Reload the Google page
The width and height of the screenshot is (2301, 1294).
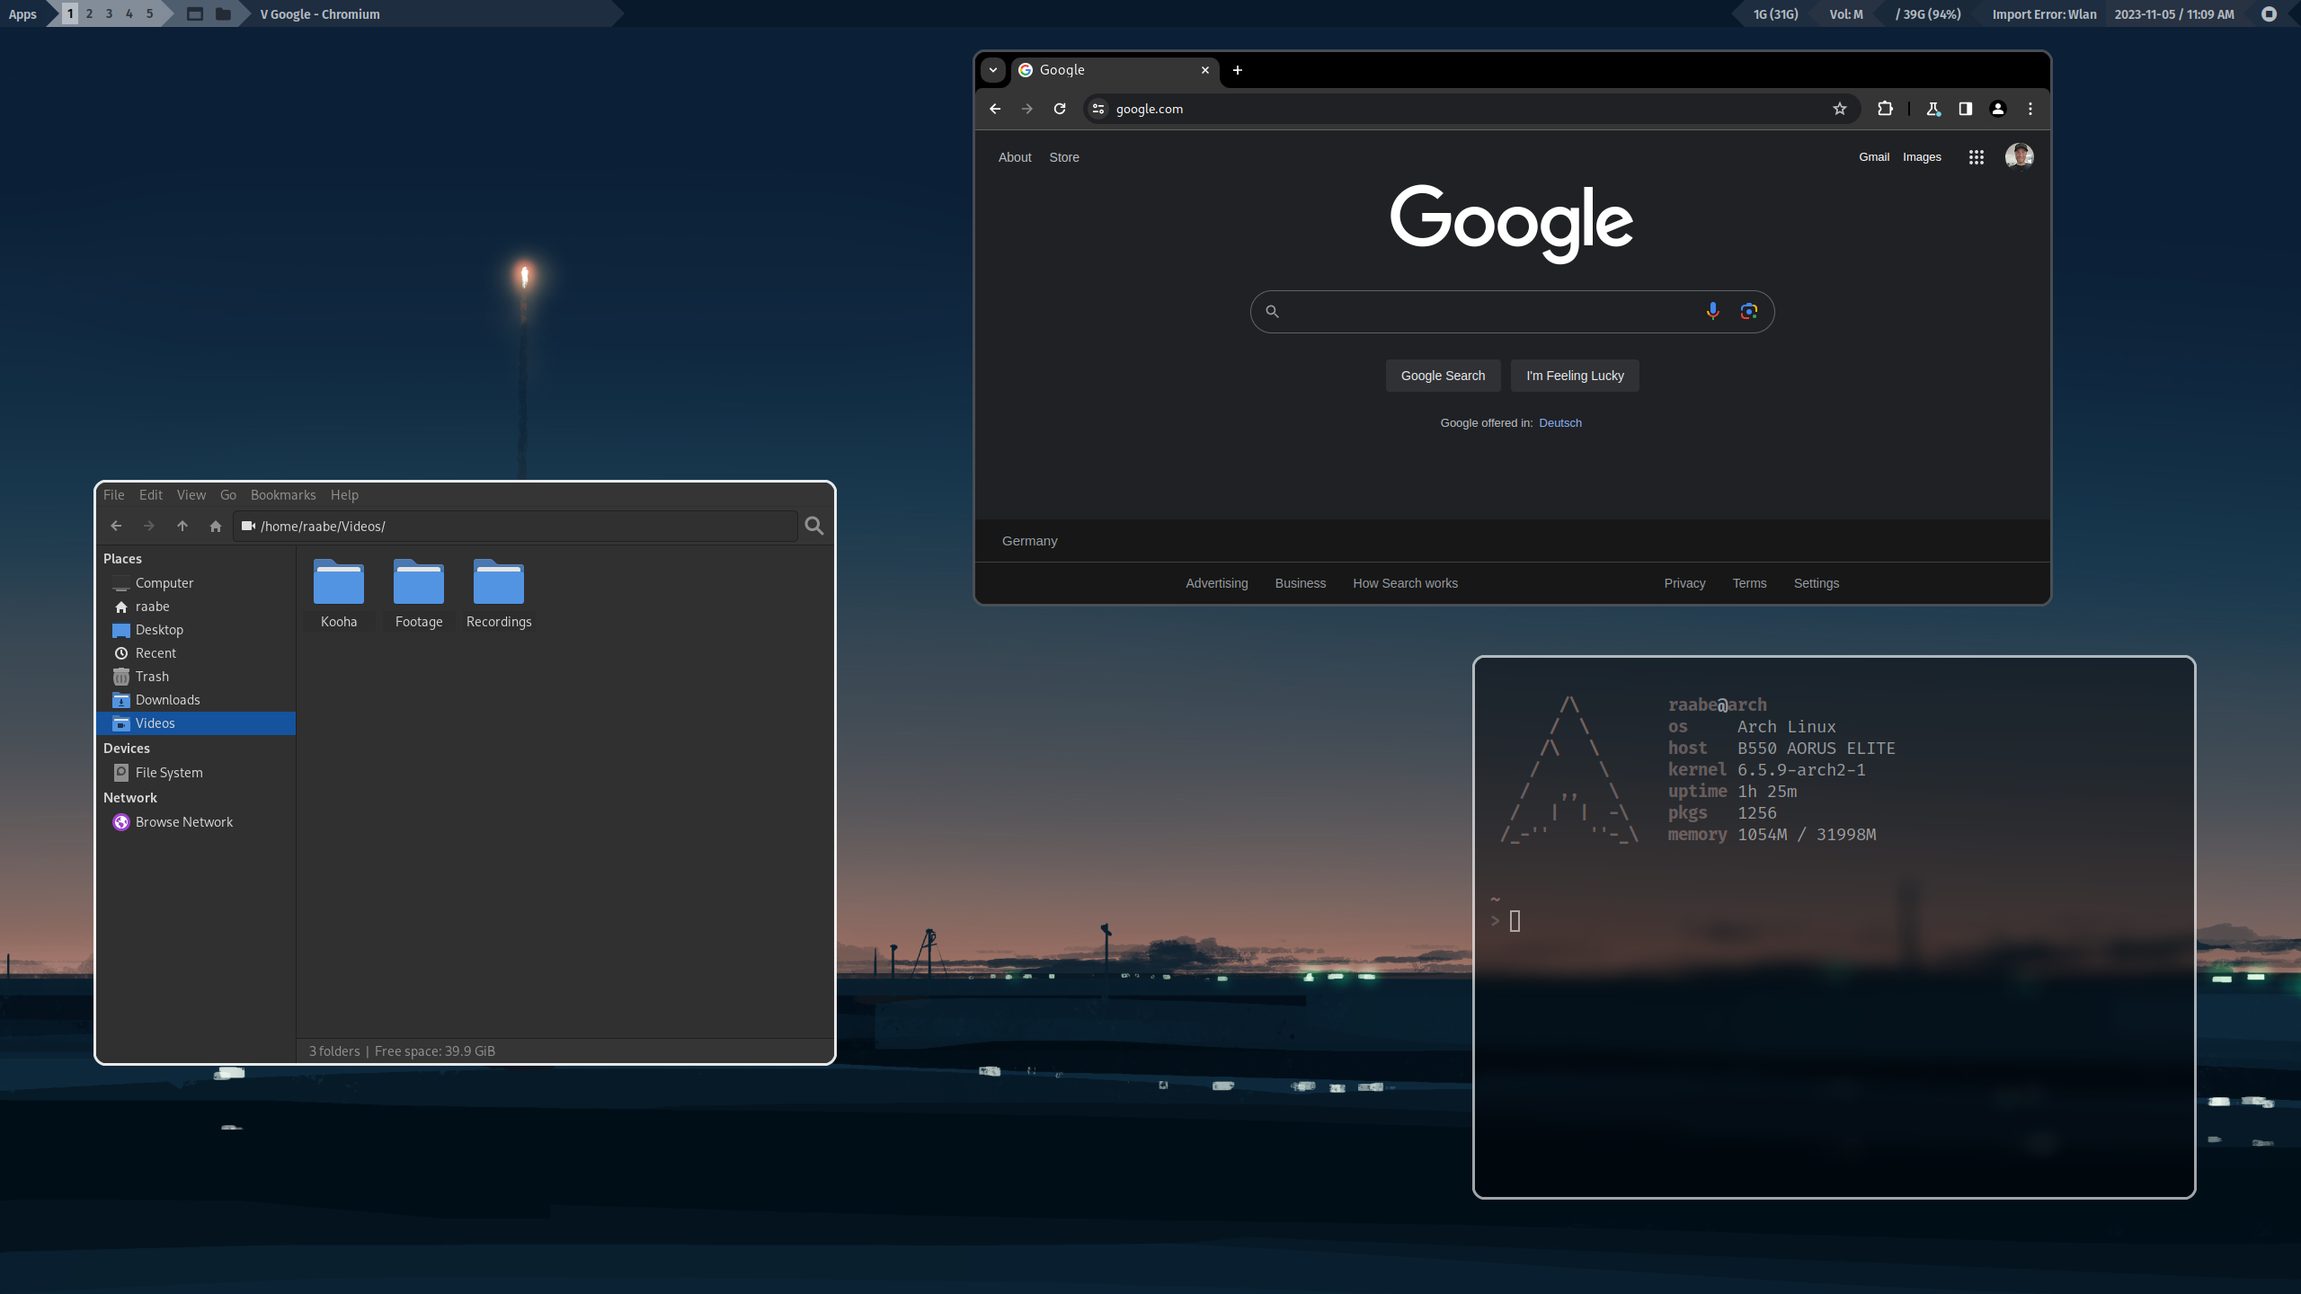point(1060,109)
